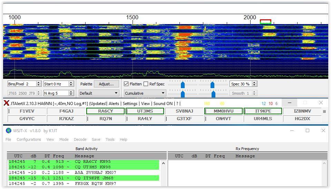The image size is (331, 189).
Task: Select callsign R7KAZ box
Action: 66,118
